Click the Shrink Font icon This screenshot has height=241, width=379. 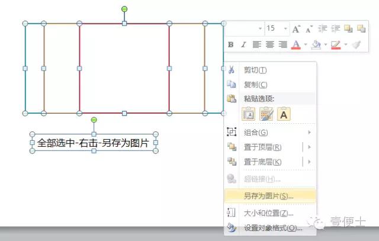(309, 29)
